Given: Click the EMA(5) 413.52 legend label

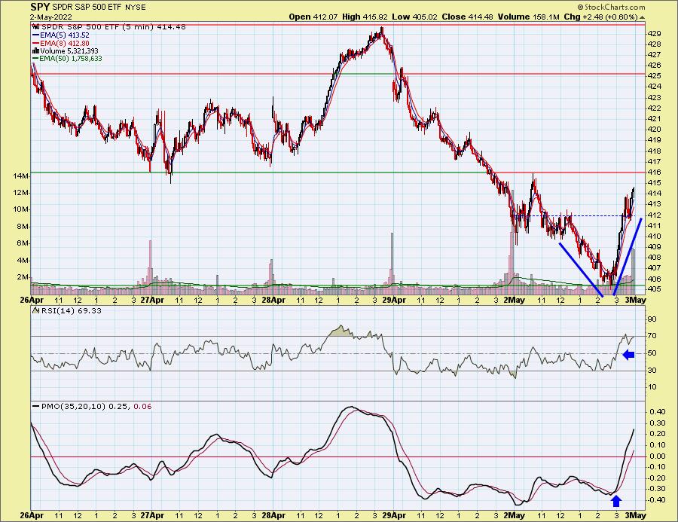Looking at the screenshot, I should coord(65,35).
